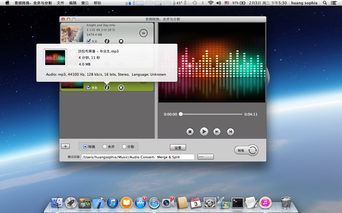The width and height of the screenshot is (342, 213).
Task: Click the 设置 settings button
Action: click(x=178, y=147)
